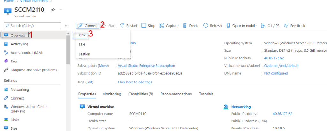Screen dimensions: 327x131
Task: Click Private IP address 10.0.0.5 value
Action: pyautogui.click(x=279, y=128)
